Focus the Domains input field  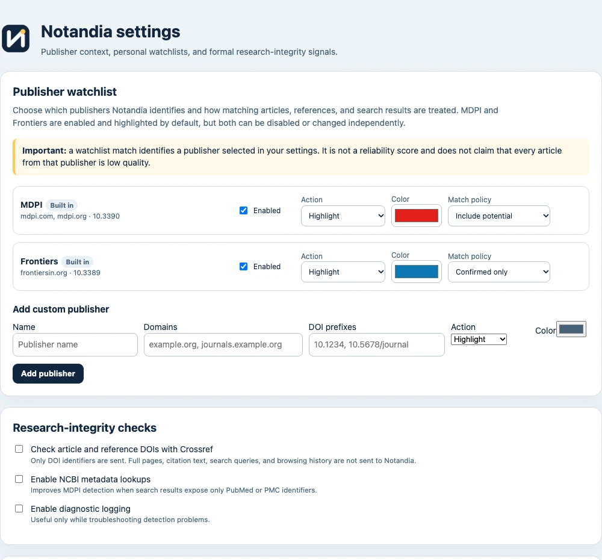[x=223, y=344]
